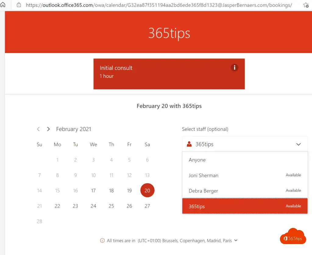Expand the time zone dropdown arrow

point(236,240)
